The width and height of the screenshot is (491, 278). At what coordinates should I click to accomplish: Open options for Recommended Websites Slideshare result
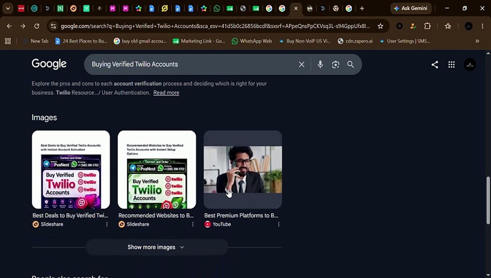(193, 224)
